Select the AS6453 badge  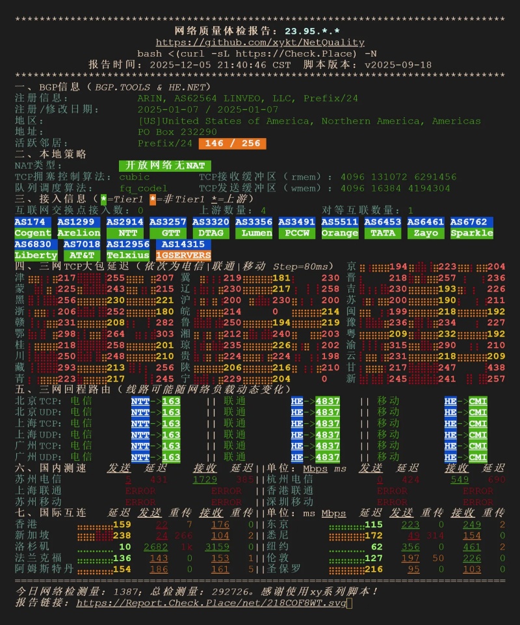[383, 222]
